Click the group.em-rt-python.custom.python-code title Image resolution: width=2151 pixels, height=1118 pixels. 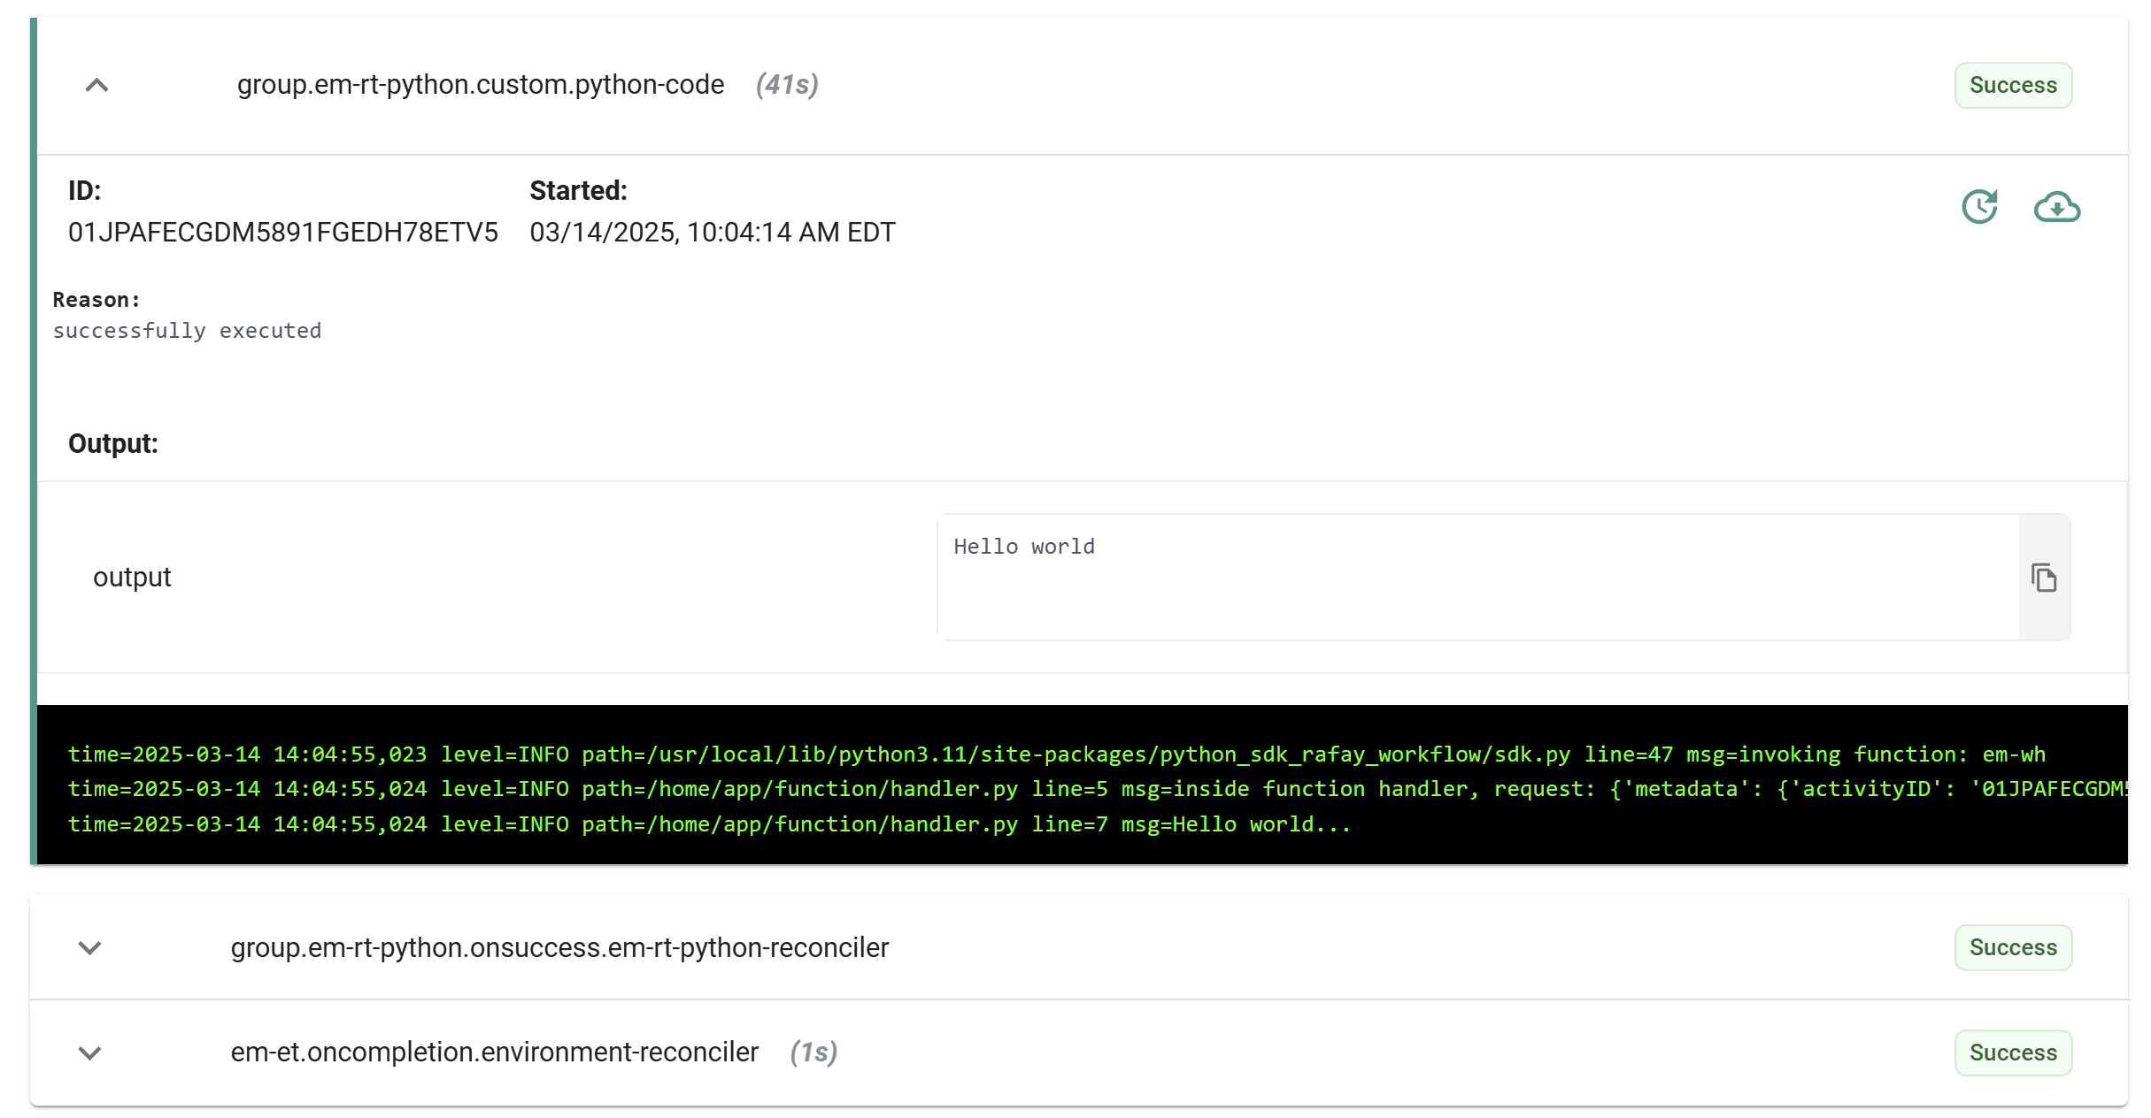pyautogui.click(x=480, y=85)
